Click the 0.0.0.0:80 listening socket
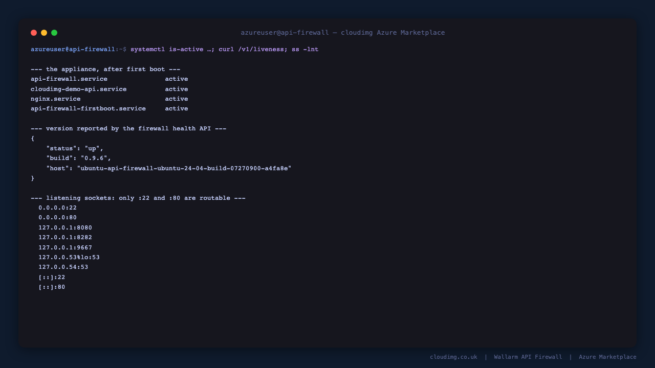Screen dimensions: 655x368 point(58,218)
